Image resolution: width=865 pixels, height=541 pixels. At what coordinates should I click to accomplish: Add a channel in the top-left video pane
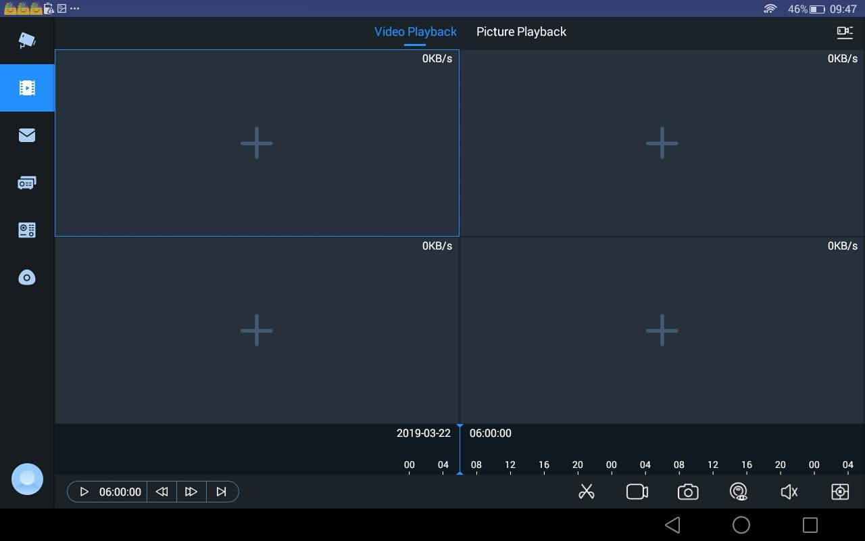tap(257, 143)
